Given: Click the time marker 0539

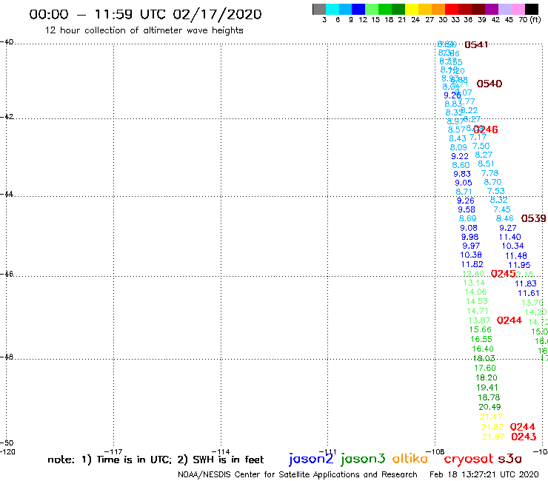Looking at the screenshot, I should click(x=533, y=218).
